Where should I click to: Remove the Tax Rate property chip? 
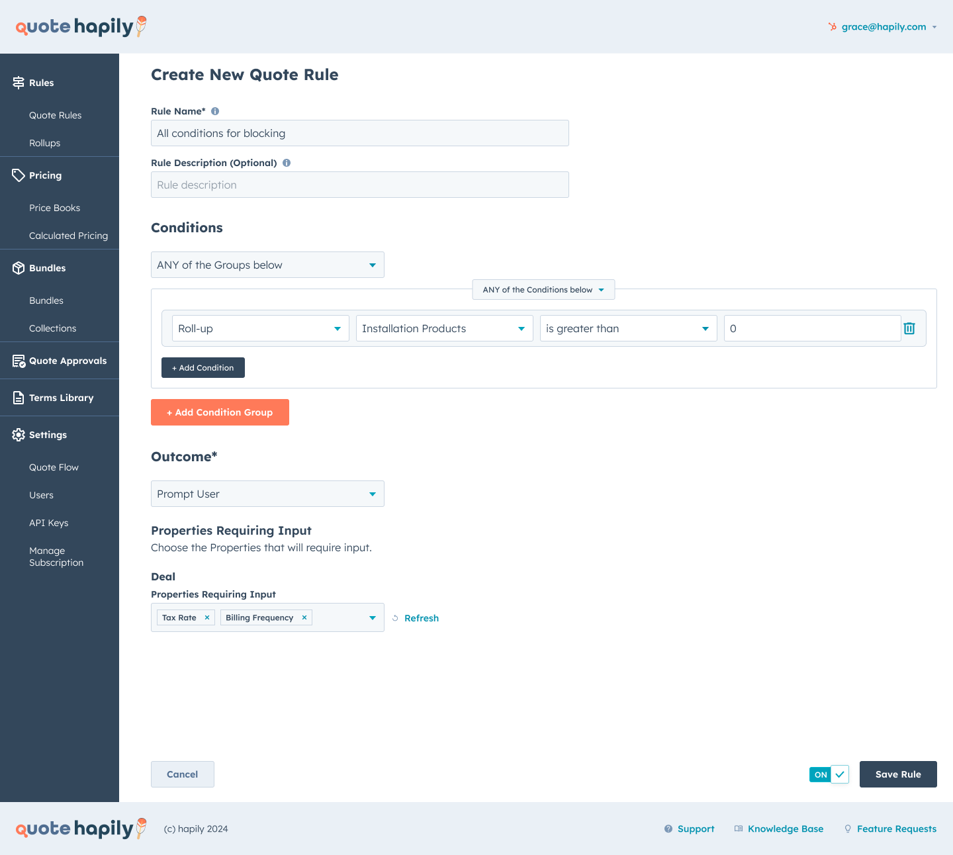(206, 617)
